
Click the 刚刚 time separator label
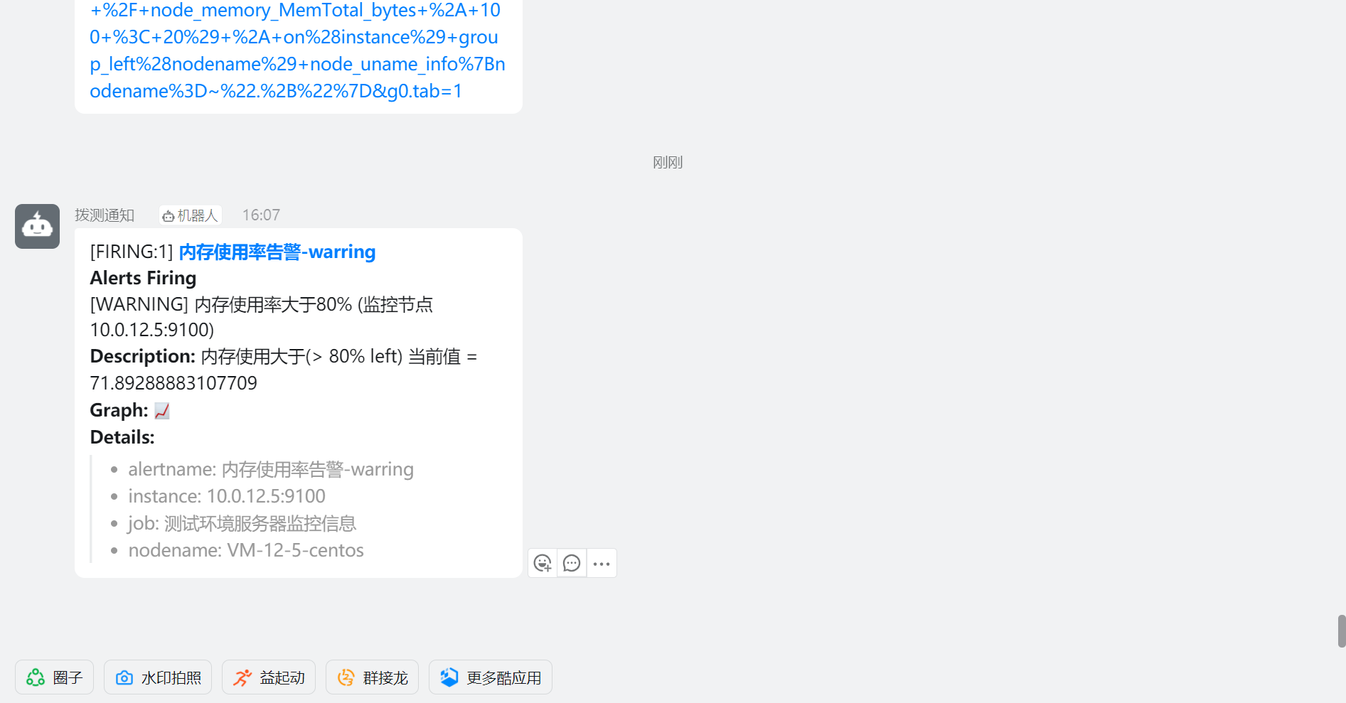668,163
